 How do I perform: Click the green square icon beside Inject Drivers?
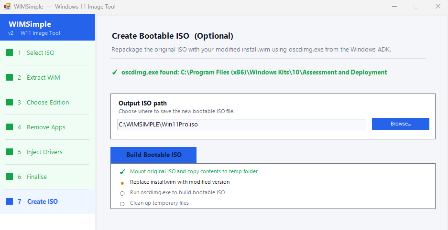(10, 152)
